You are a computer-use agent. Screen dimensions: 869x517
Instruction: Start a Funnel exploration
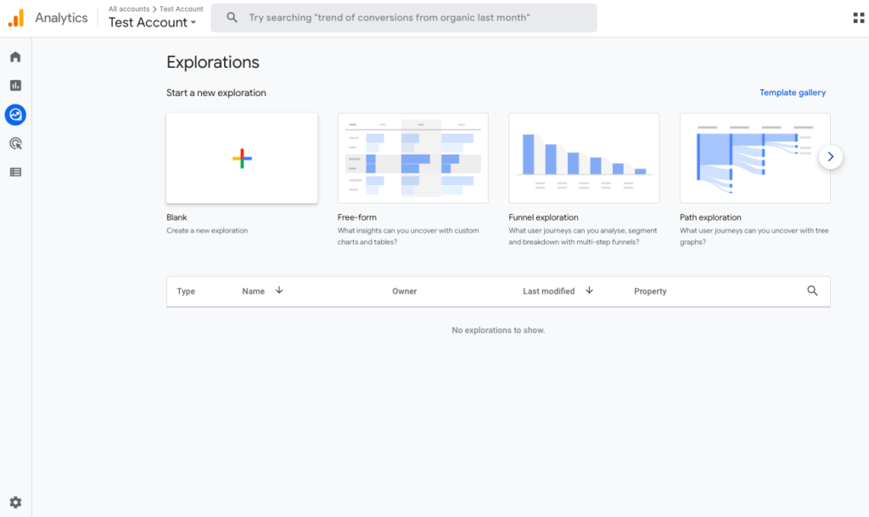pos(584,159)
